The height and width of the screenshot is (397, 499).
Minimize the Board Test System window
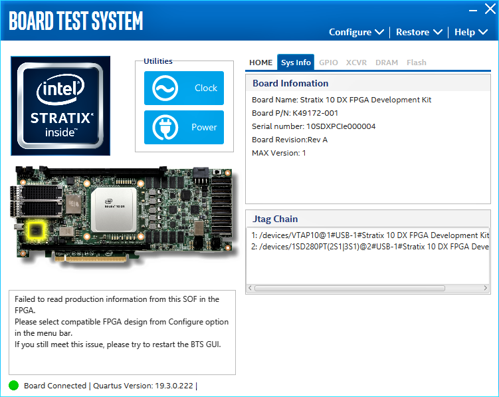point(473,11)
